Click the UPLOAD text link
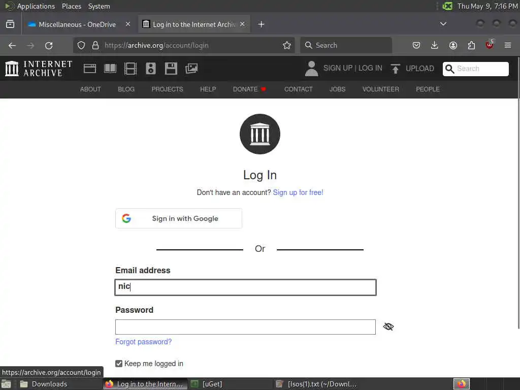The height and width of the screenshot is (390, 520). coord(420,69)
